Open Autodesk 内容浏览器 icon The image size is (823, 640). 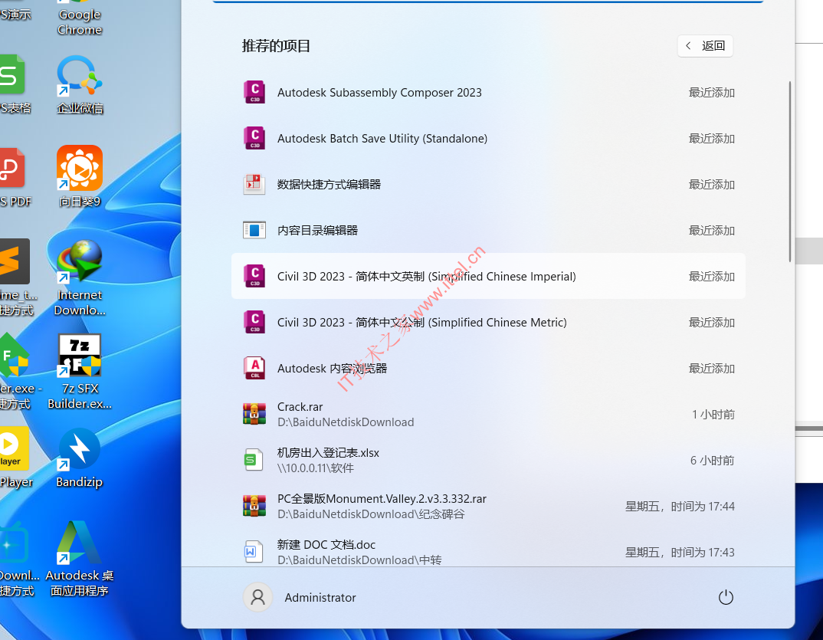click(x=254, y=368)
